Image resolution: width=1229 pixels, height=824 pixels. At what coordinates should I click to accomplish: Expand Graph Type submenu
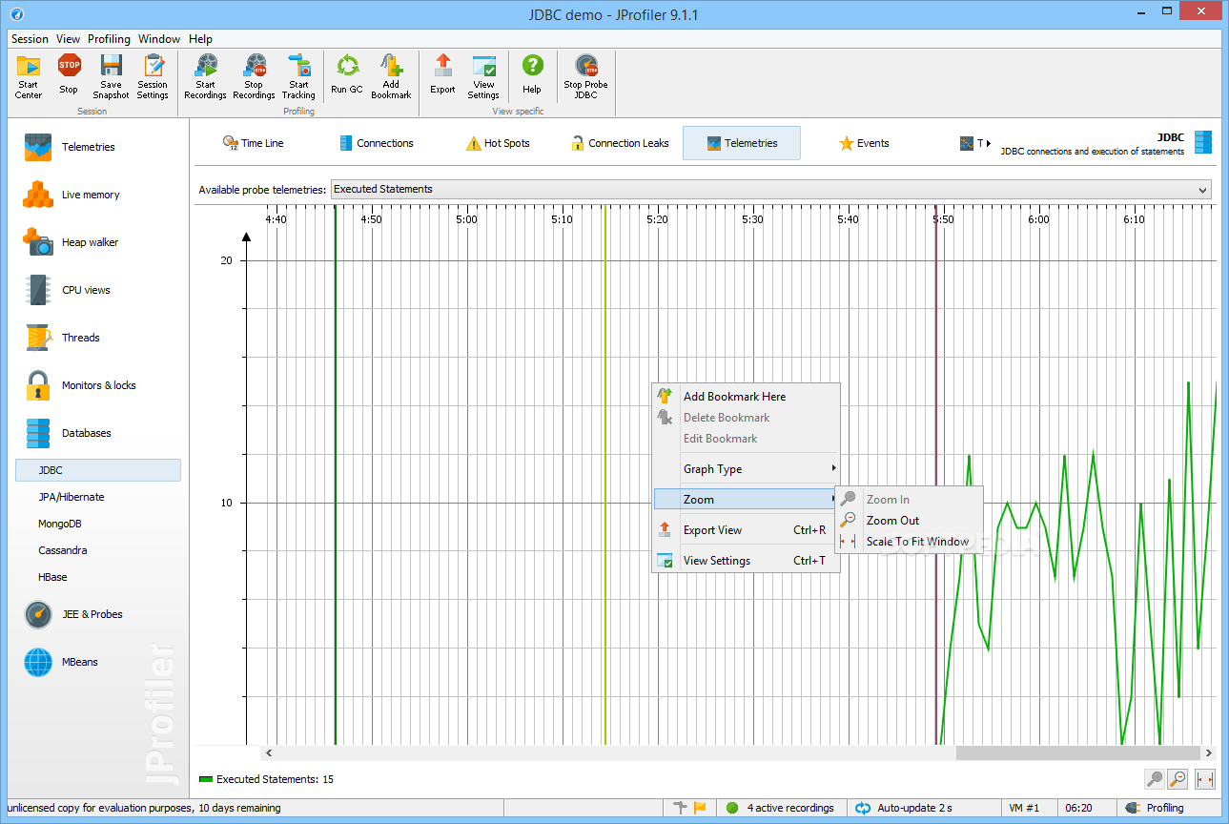pos(744,469)
